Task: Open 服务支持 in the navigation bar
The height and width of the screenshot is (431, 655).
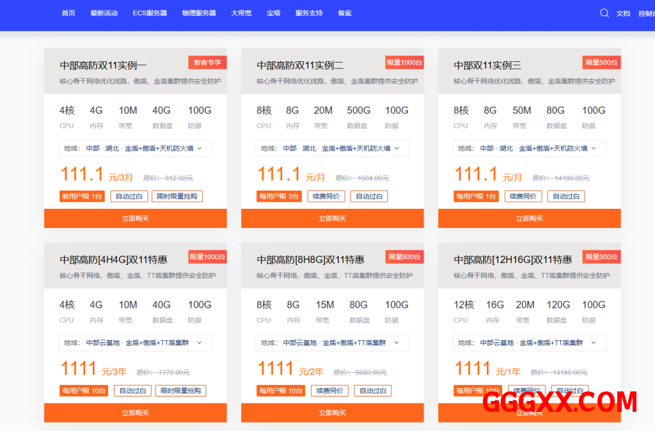Action: 309,13
